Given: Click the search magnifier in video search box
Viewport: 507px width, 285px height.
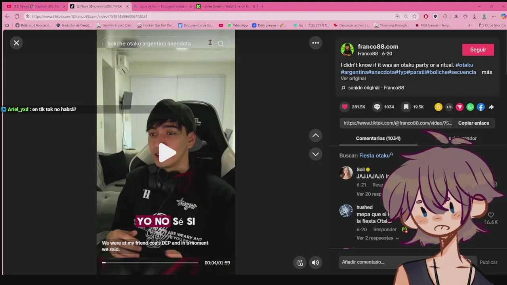Looking at the screenshot, I should (x=221, y=44).
